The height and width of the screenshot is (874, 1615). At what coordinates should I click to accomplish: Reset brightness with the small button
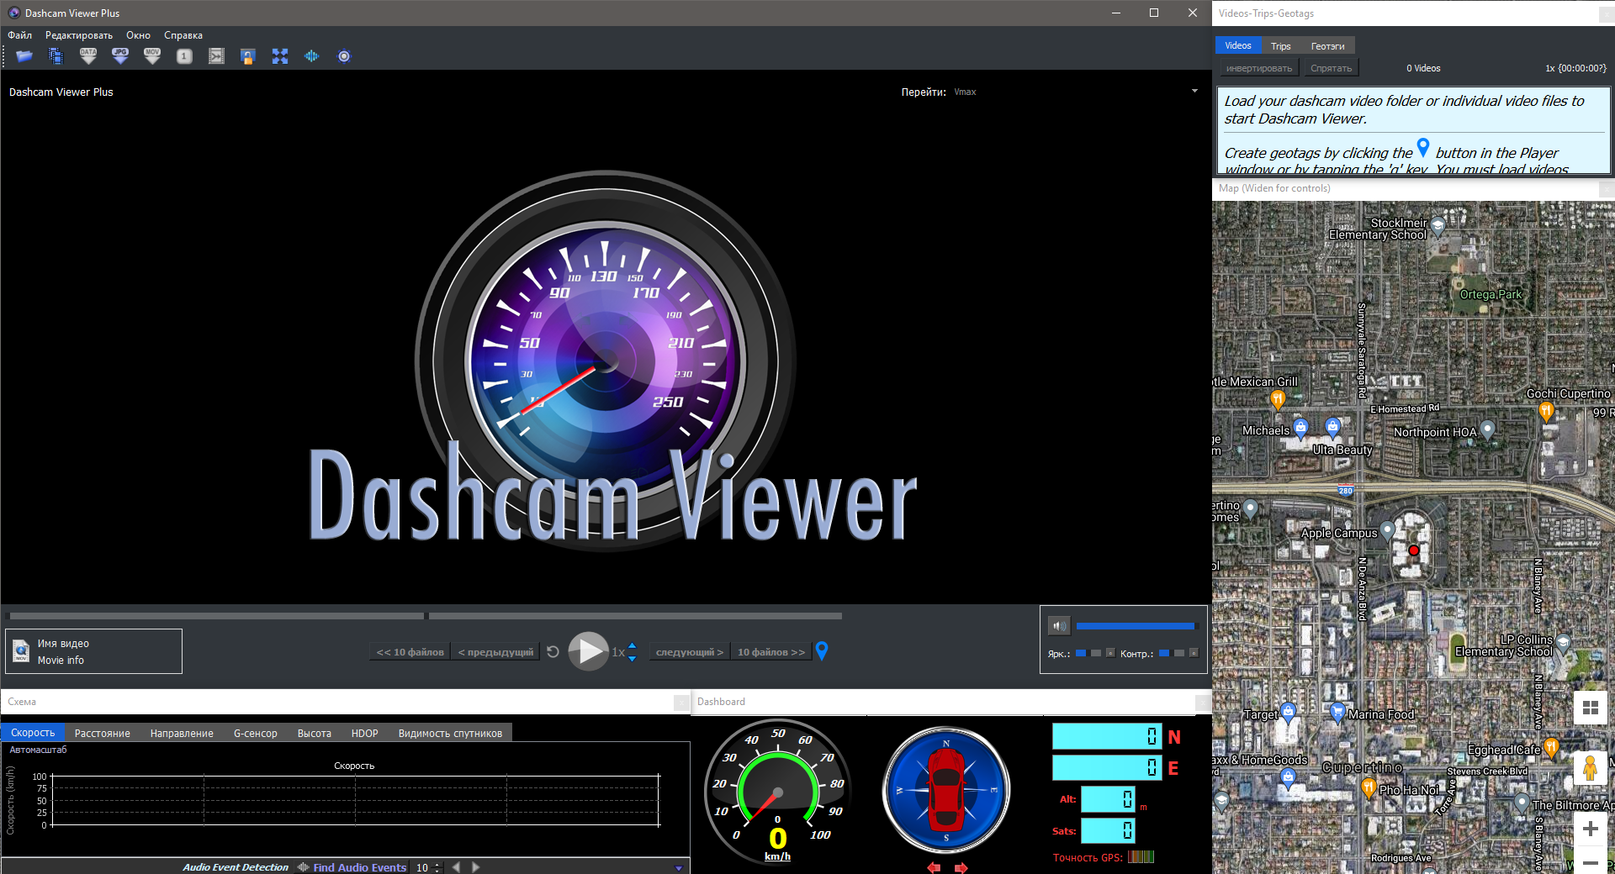pyautogui.click(x=1110, y=653)
